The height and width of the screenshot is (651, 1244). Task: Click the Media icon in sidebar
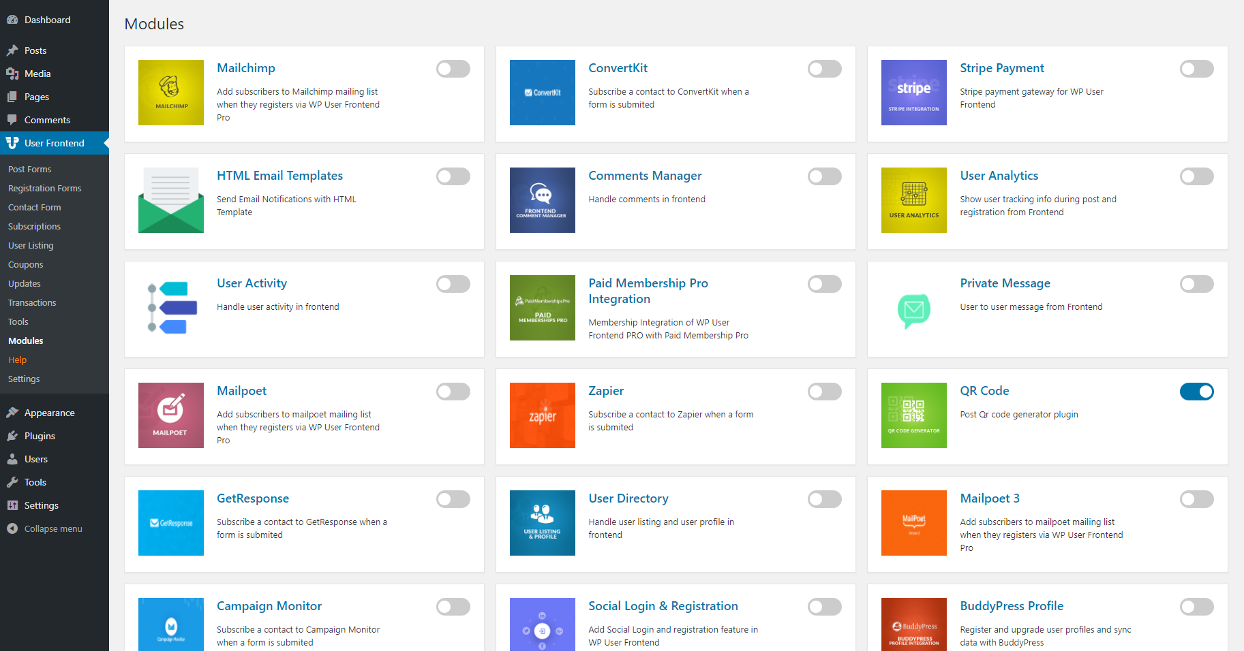coord(12,74)
